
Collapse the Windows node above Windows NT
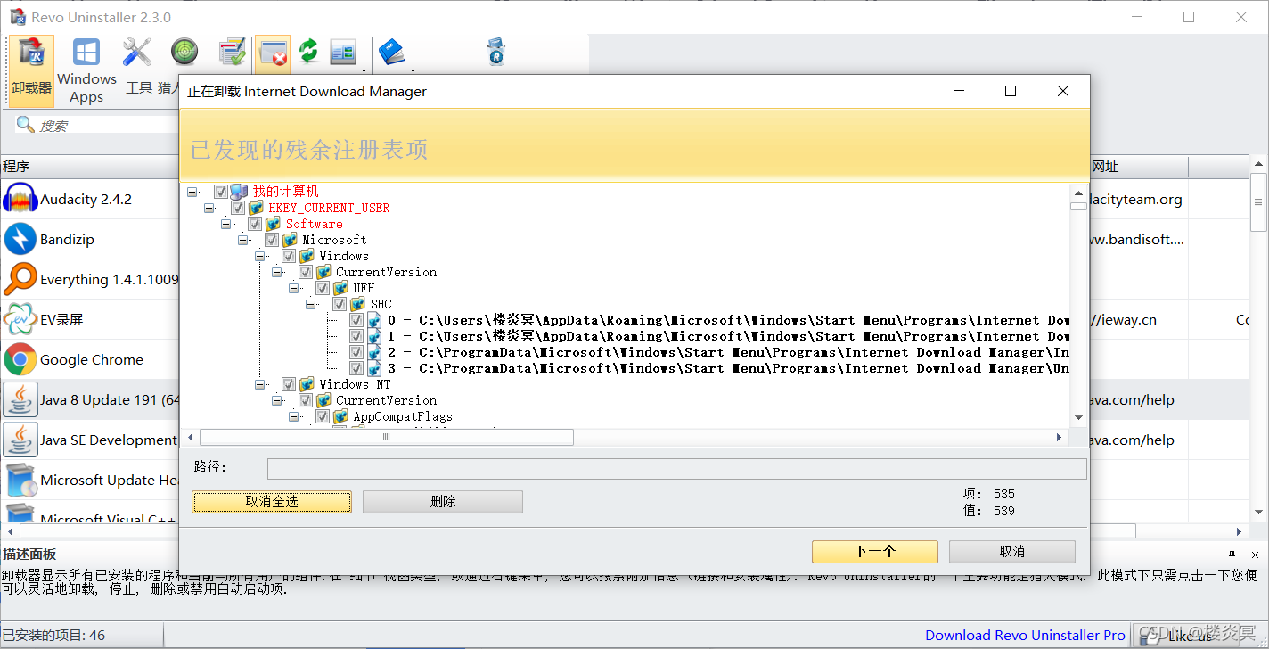260,256
